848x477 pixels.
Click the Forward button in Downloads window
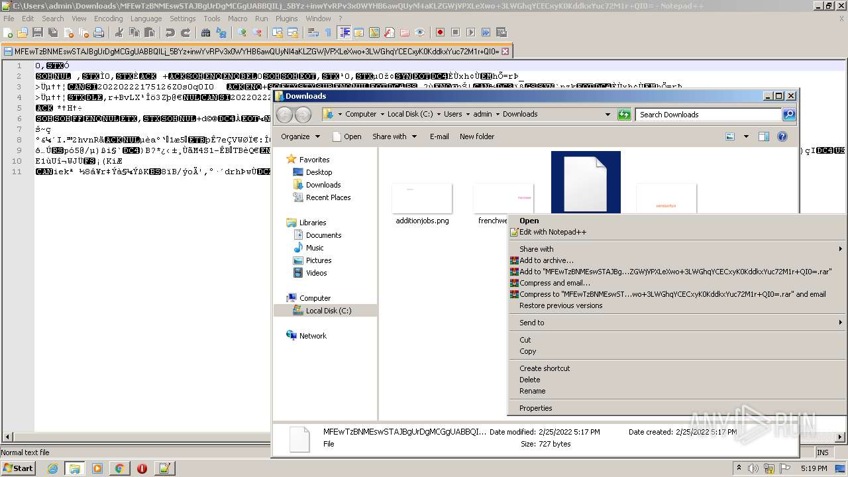(x=303, y=115)
